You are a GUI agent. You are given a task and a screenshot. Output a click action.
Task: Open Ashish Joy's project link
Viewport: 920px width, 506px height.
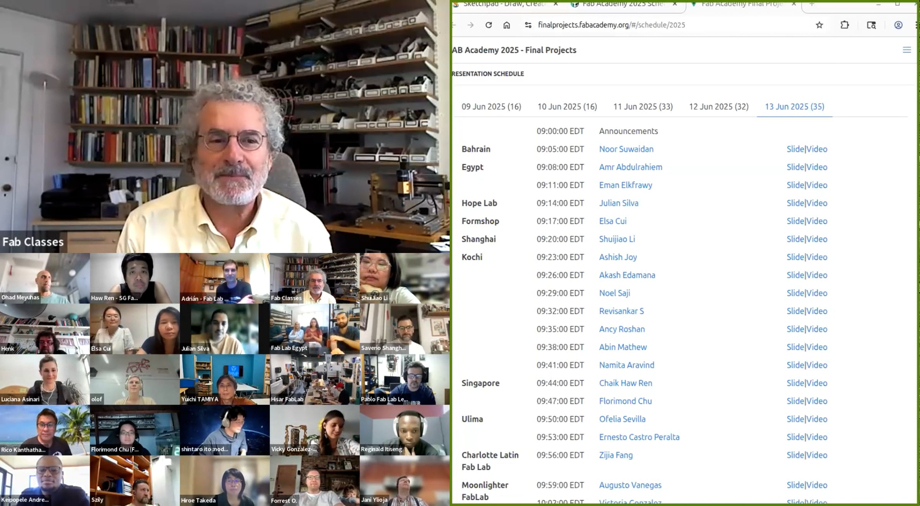[x=618, y=257]
